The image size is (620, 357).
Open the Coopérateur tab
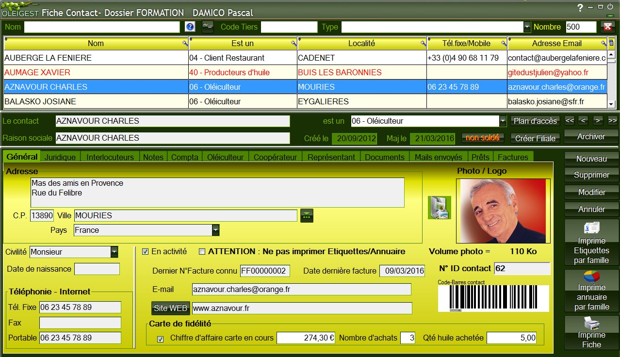click(x=276, y=157)
